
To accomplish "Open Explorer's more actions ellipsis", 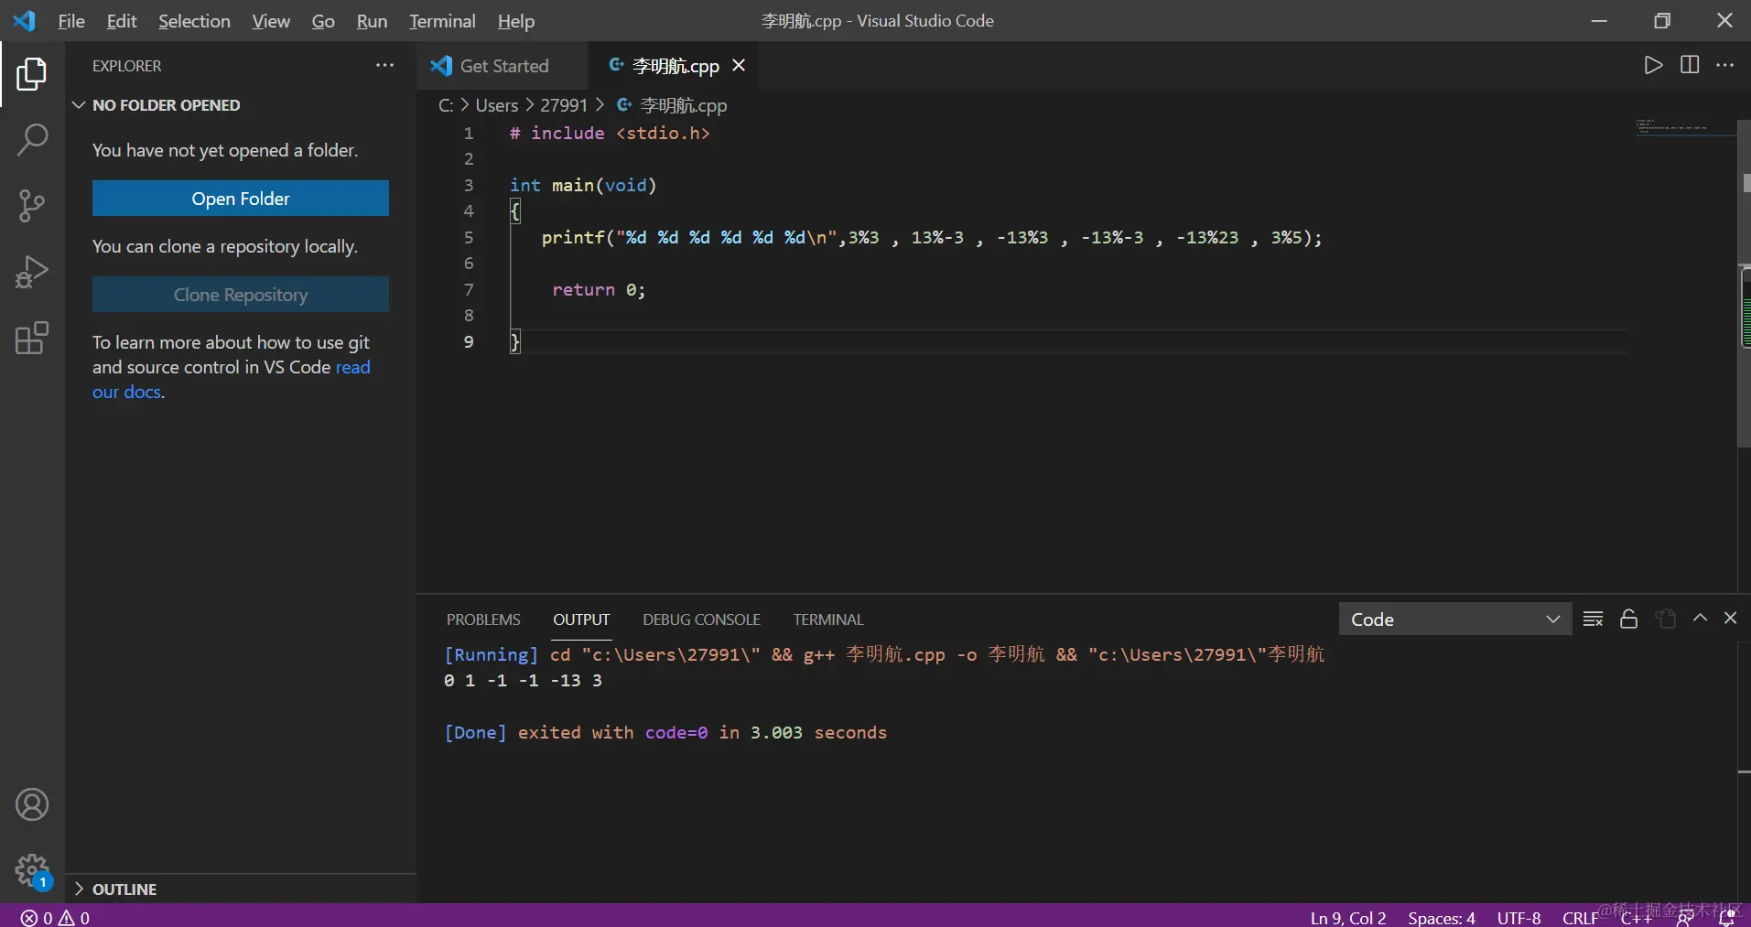I will [x=384, y=65].
